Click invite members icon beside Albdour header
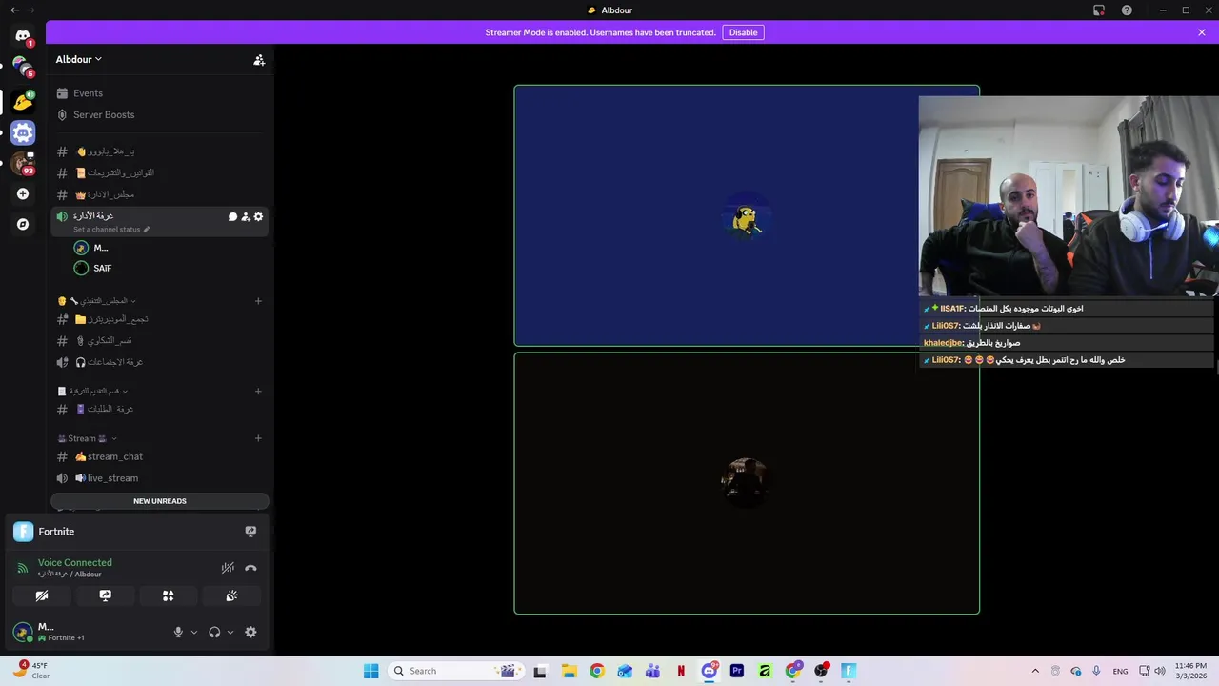Viewport: 1219px width, 686px height. [259, 59]
